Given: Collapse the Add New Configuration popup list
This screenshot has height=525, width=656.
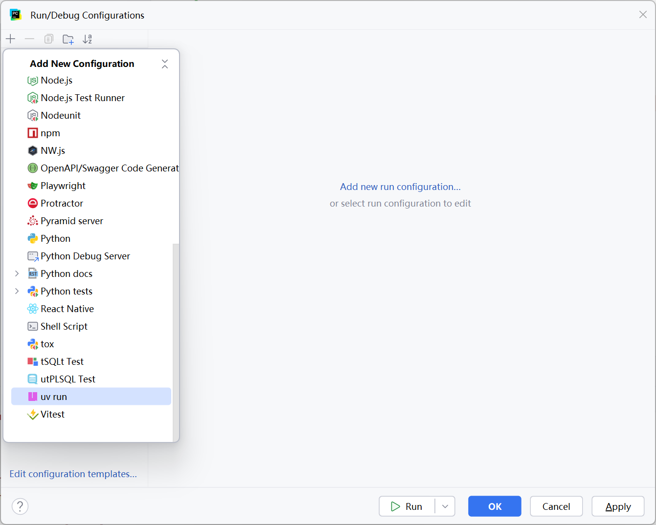Looking at the screenshot, I should click(x=165, y=64).
